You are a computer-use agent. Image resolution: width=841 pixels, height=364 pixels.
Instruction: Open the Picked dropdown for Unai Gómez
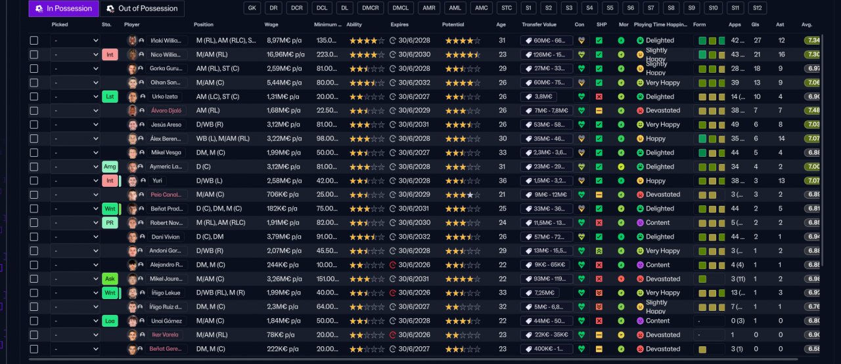pos(76,321)
